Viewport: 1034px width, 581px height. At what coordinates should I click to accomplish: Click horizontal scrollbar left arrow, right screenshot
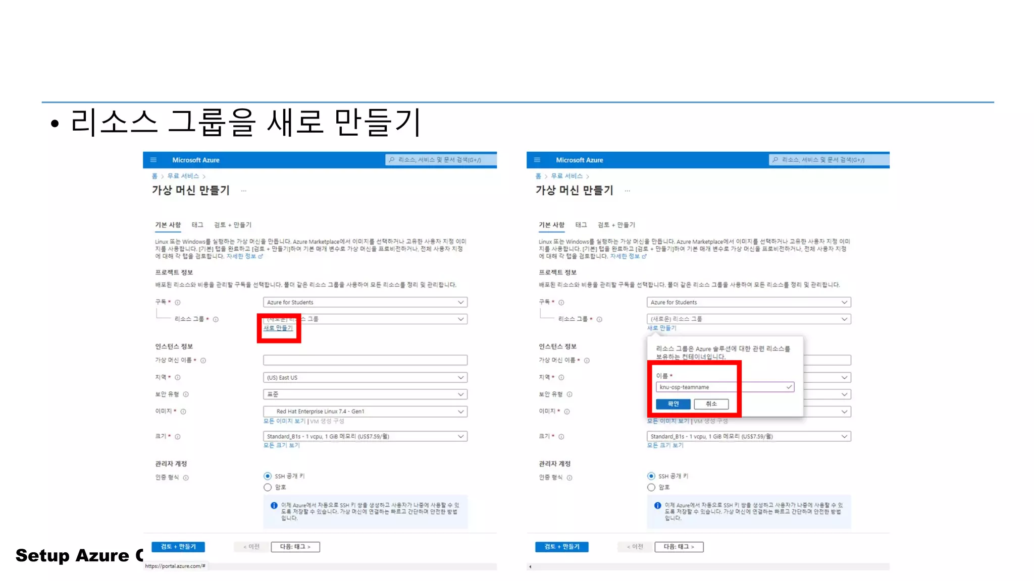[x=530, y=567]
